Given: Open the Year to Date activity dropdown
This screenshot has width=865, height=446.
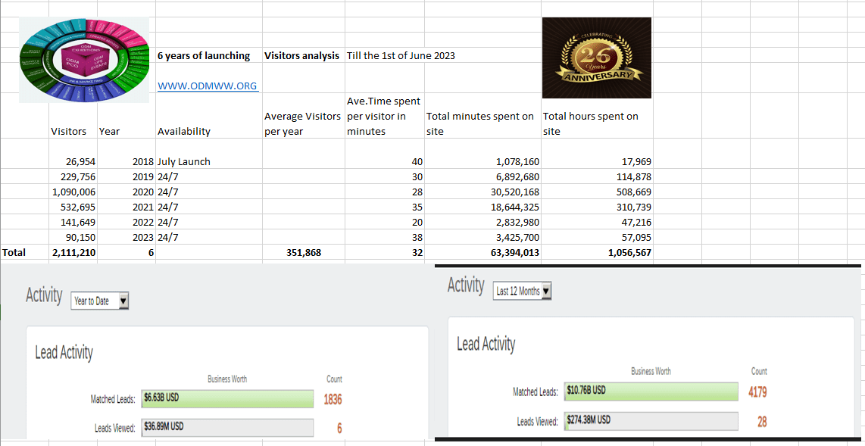Looking at the screenshot, I should 100,301.
